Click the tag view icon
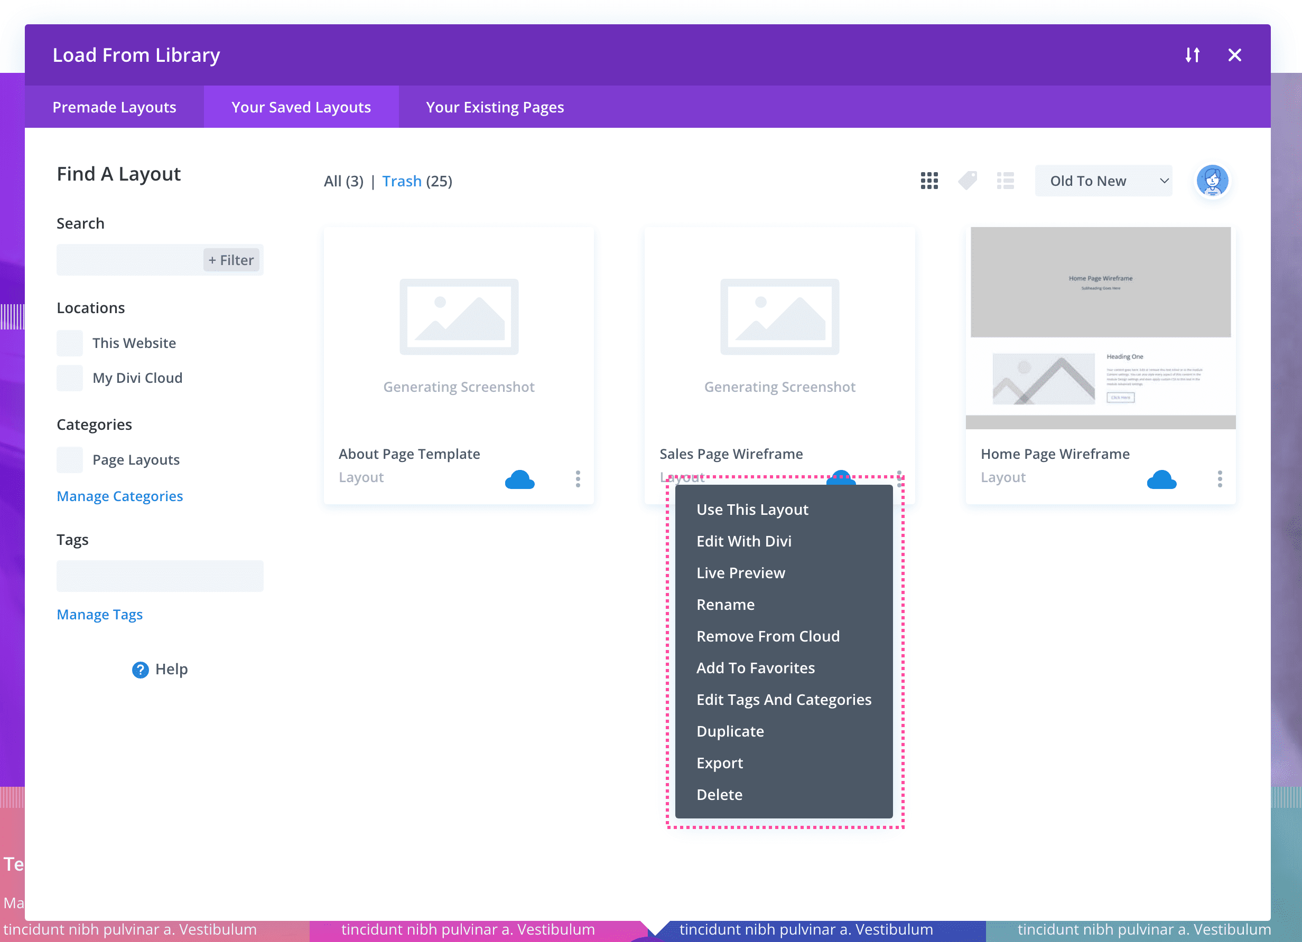This screenshot has width=1302, height=942. tap(968, 181)
